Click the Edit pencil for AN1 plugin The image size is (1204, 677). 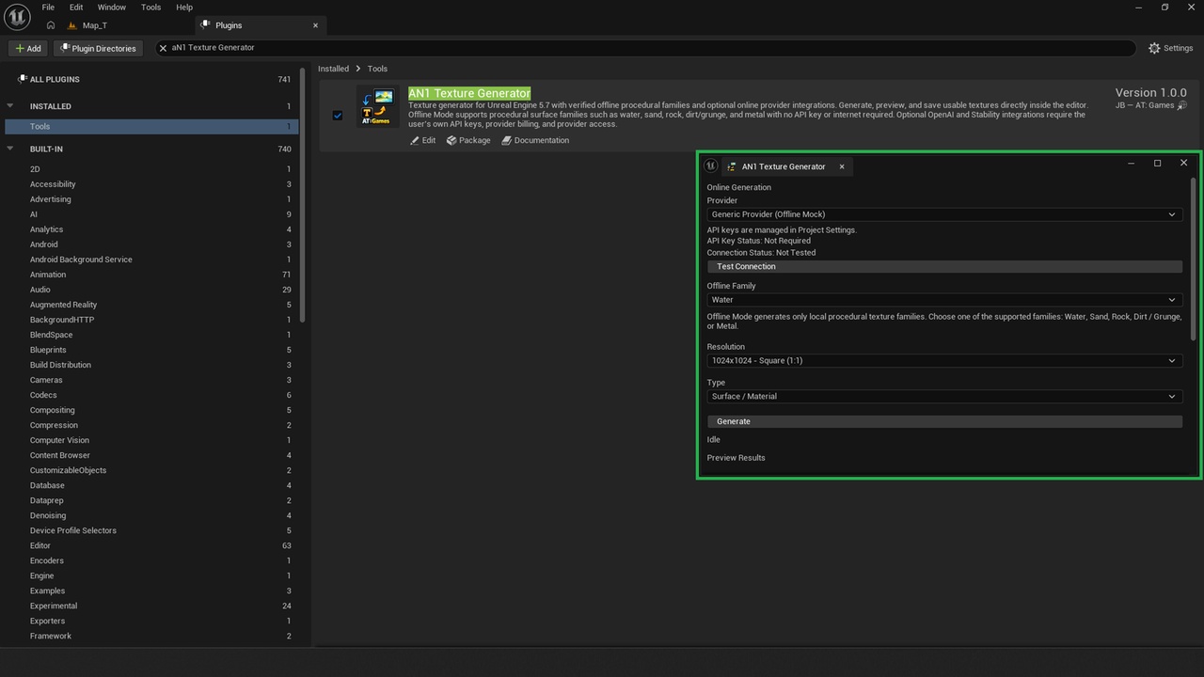tap(422, 140)
